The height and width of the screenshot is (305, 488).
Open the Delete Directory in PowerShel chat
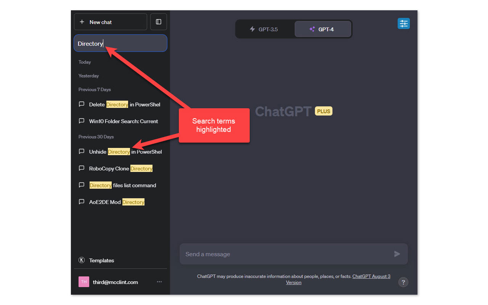coord(120,104)
